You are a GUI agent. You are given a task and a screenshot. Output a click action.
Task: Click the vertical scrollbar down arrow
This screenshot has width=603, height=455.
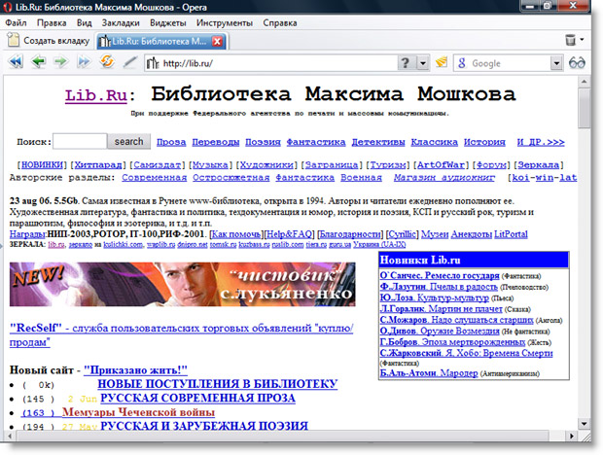[x=584, y=424]
